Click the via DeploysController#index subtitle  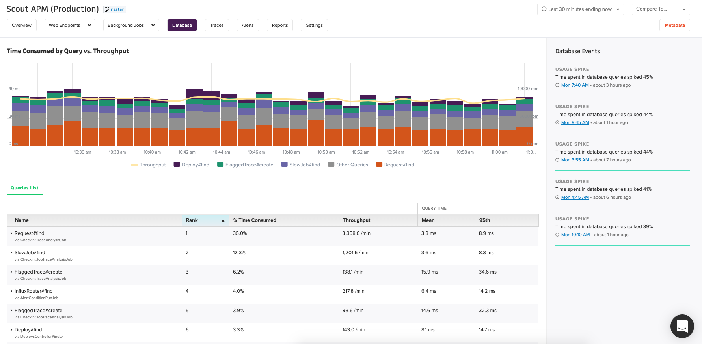point(39,337)
